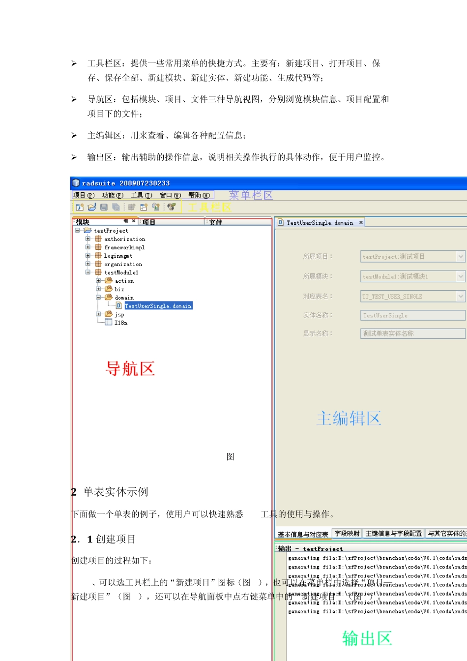Open the 项目(P) menu
This screenshot has width=467, height=661.
pos(84,195)
